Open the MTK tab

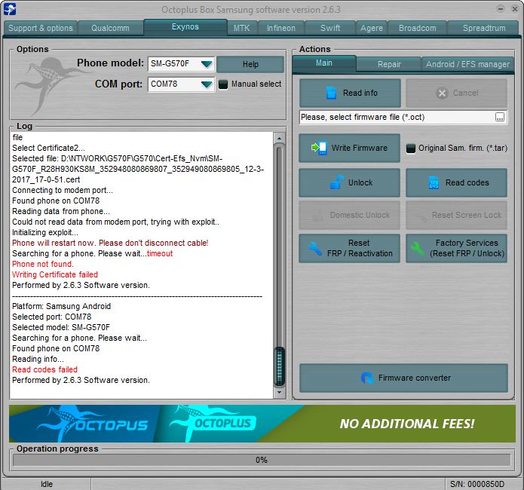click(x=241, y=28)
